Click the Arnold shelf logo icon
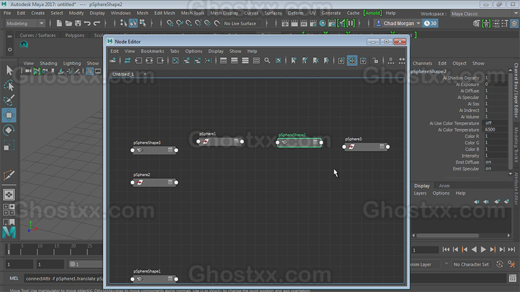This screenshot has width=520, height=292. tap(24, 44)
